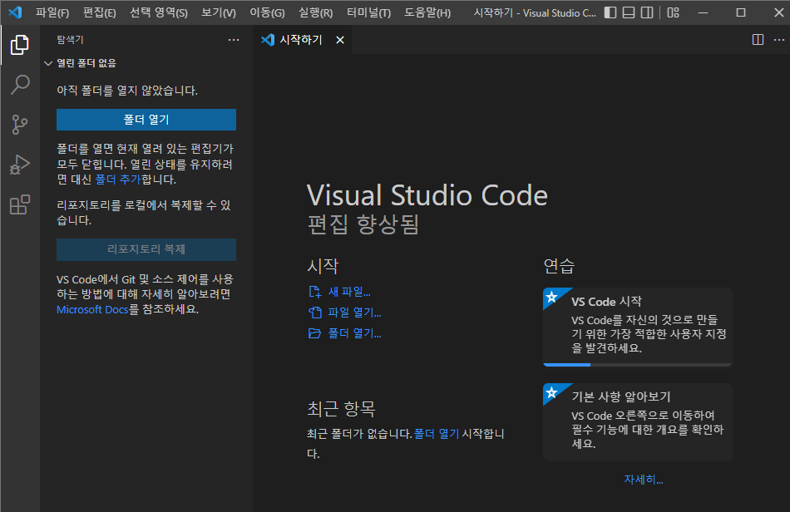Click the 새 파일... link
The height and width of the screenshot is (512, 790).
pyautogui.click(x=349, y=292)
